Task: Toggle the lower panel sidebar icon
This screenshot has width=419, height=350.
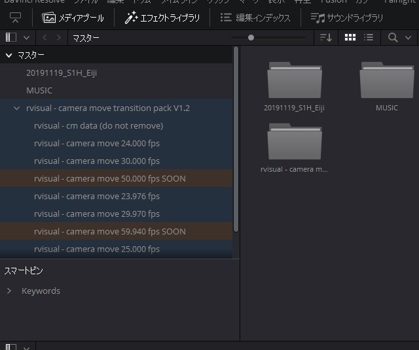Action: tap(11, 347)
